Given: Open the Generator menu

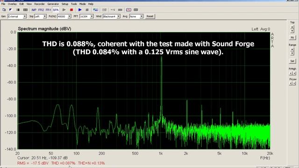Looking at the screenshot, I should click(53, 4).
